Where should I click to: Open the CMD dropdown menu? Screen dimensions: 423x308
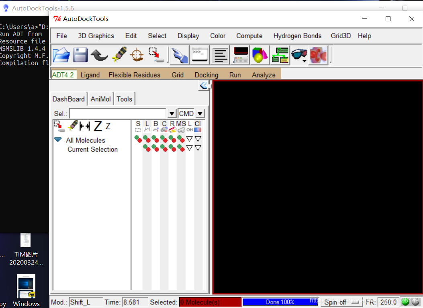(200, 113)
